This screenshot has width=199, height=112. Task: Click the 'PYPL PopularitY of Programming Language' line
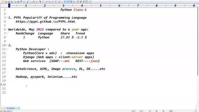pyautogui.click(x=50, y=18)
